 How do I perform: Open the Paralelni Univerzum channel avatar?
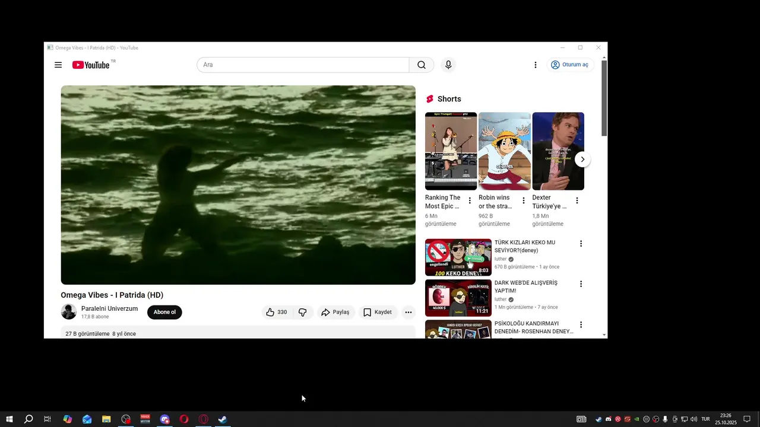click(69, 312)
